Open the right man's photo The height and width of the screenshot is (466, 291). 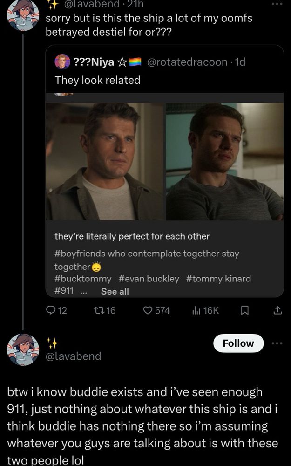[x=225, y=161]
